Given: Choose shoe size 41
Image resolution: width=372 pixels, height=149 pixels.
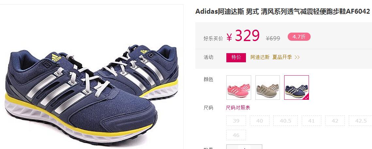Looking at the screenshot, I should 312,121.
